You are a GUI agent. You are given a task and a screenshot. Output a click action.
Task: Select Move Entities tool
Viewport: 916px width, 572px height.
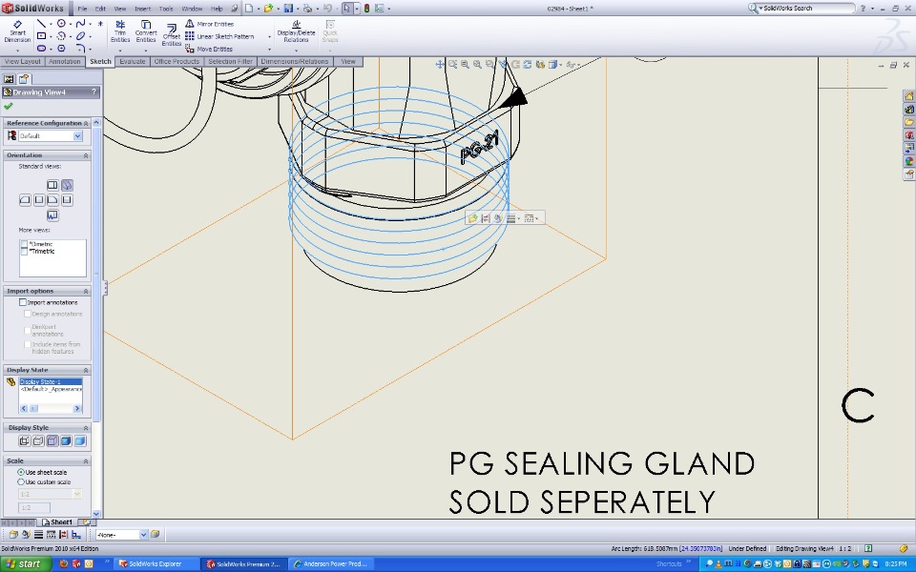[209, 49]
